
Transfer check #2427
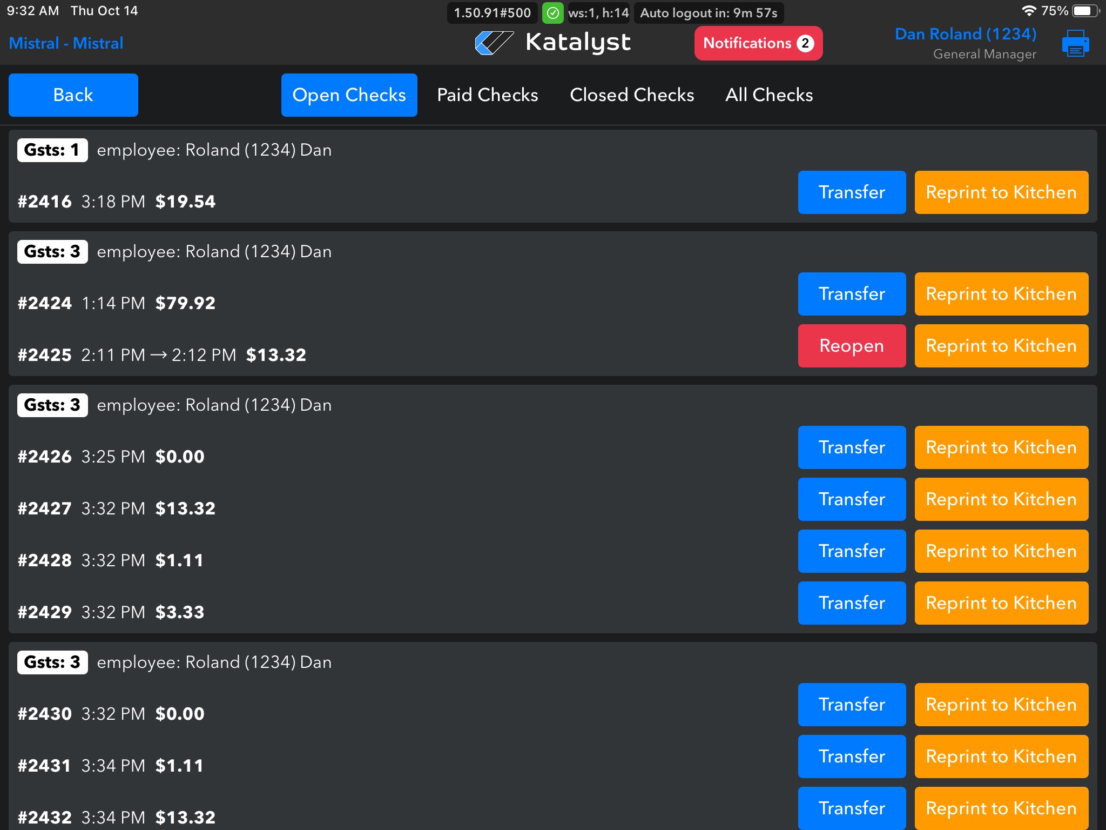coord(852,499)
